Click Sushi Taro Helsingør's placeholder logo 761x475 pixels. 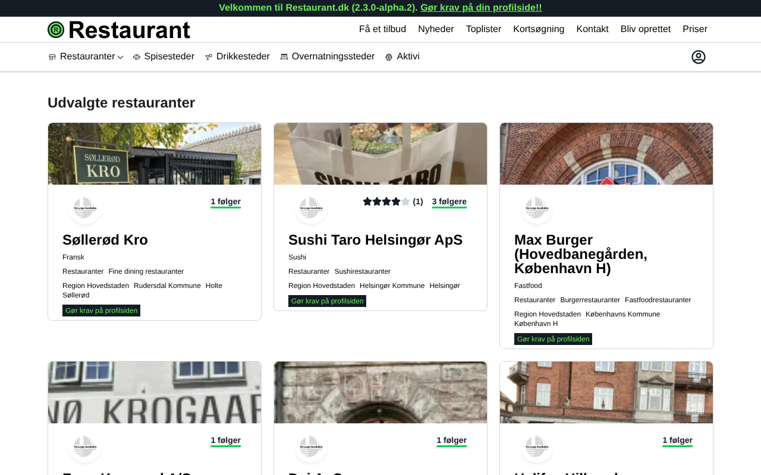311,208
